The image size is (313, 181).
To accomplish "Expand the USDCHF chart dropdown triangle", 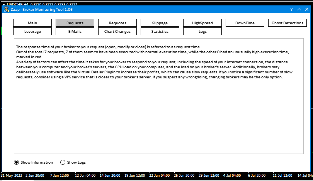I will pyautogui.click(x=3, y=4).
